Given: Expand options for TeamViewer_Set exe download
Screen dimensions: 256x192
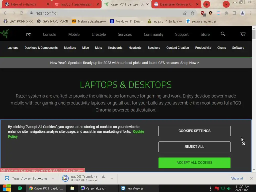Looking at the screenshot, I should (53, 178).
